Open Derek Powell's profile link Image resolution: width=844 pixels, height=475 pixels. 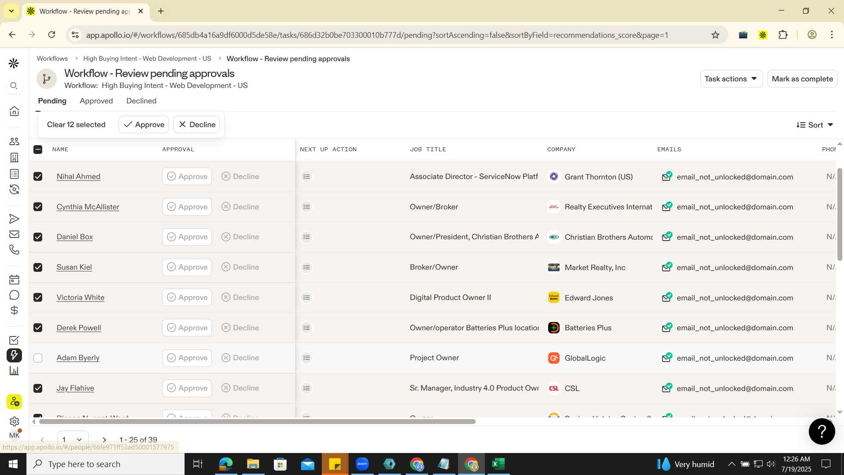pyautogui.click(x=79, y=328)
